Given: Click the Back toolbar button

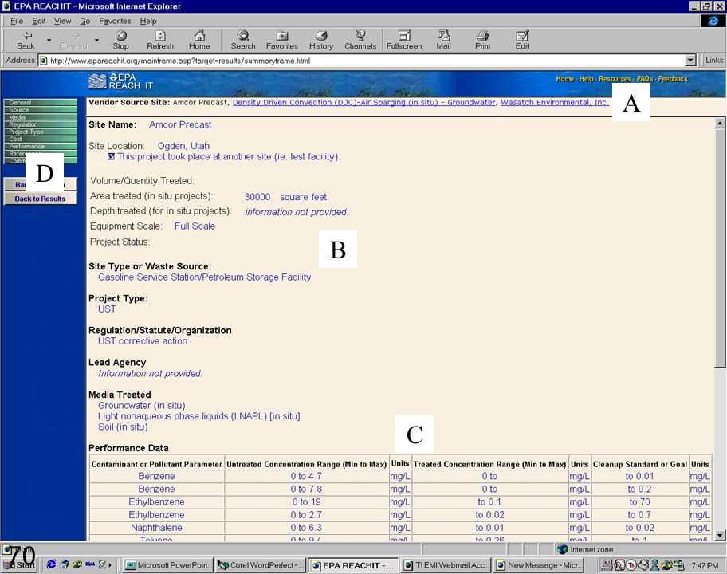Looking at the screenshot, I should (26, 41).
